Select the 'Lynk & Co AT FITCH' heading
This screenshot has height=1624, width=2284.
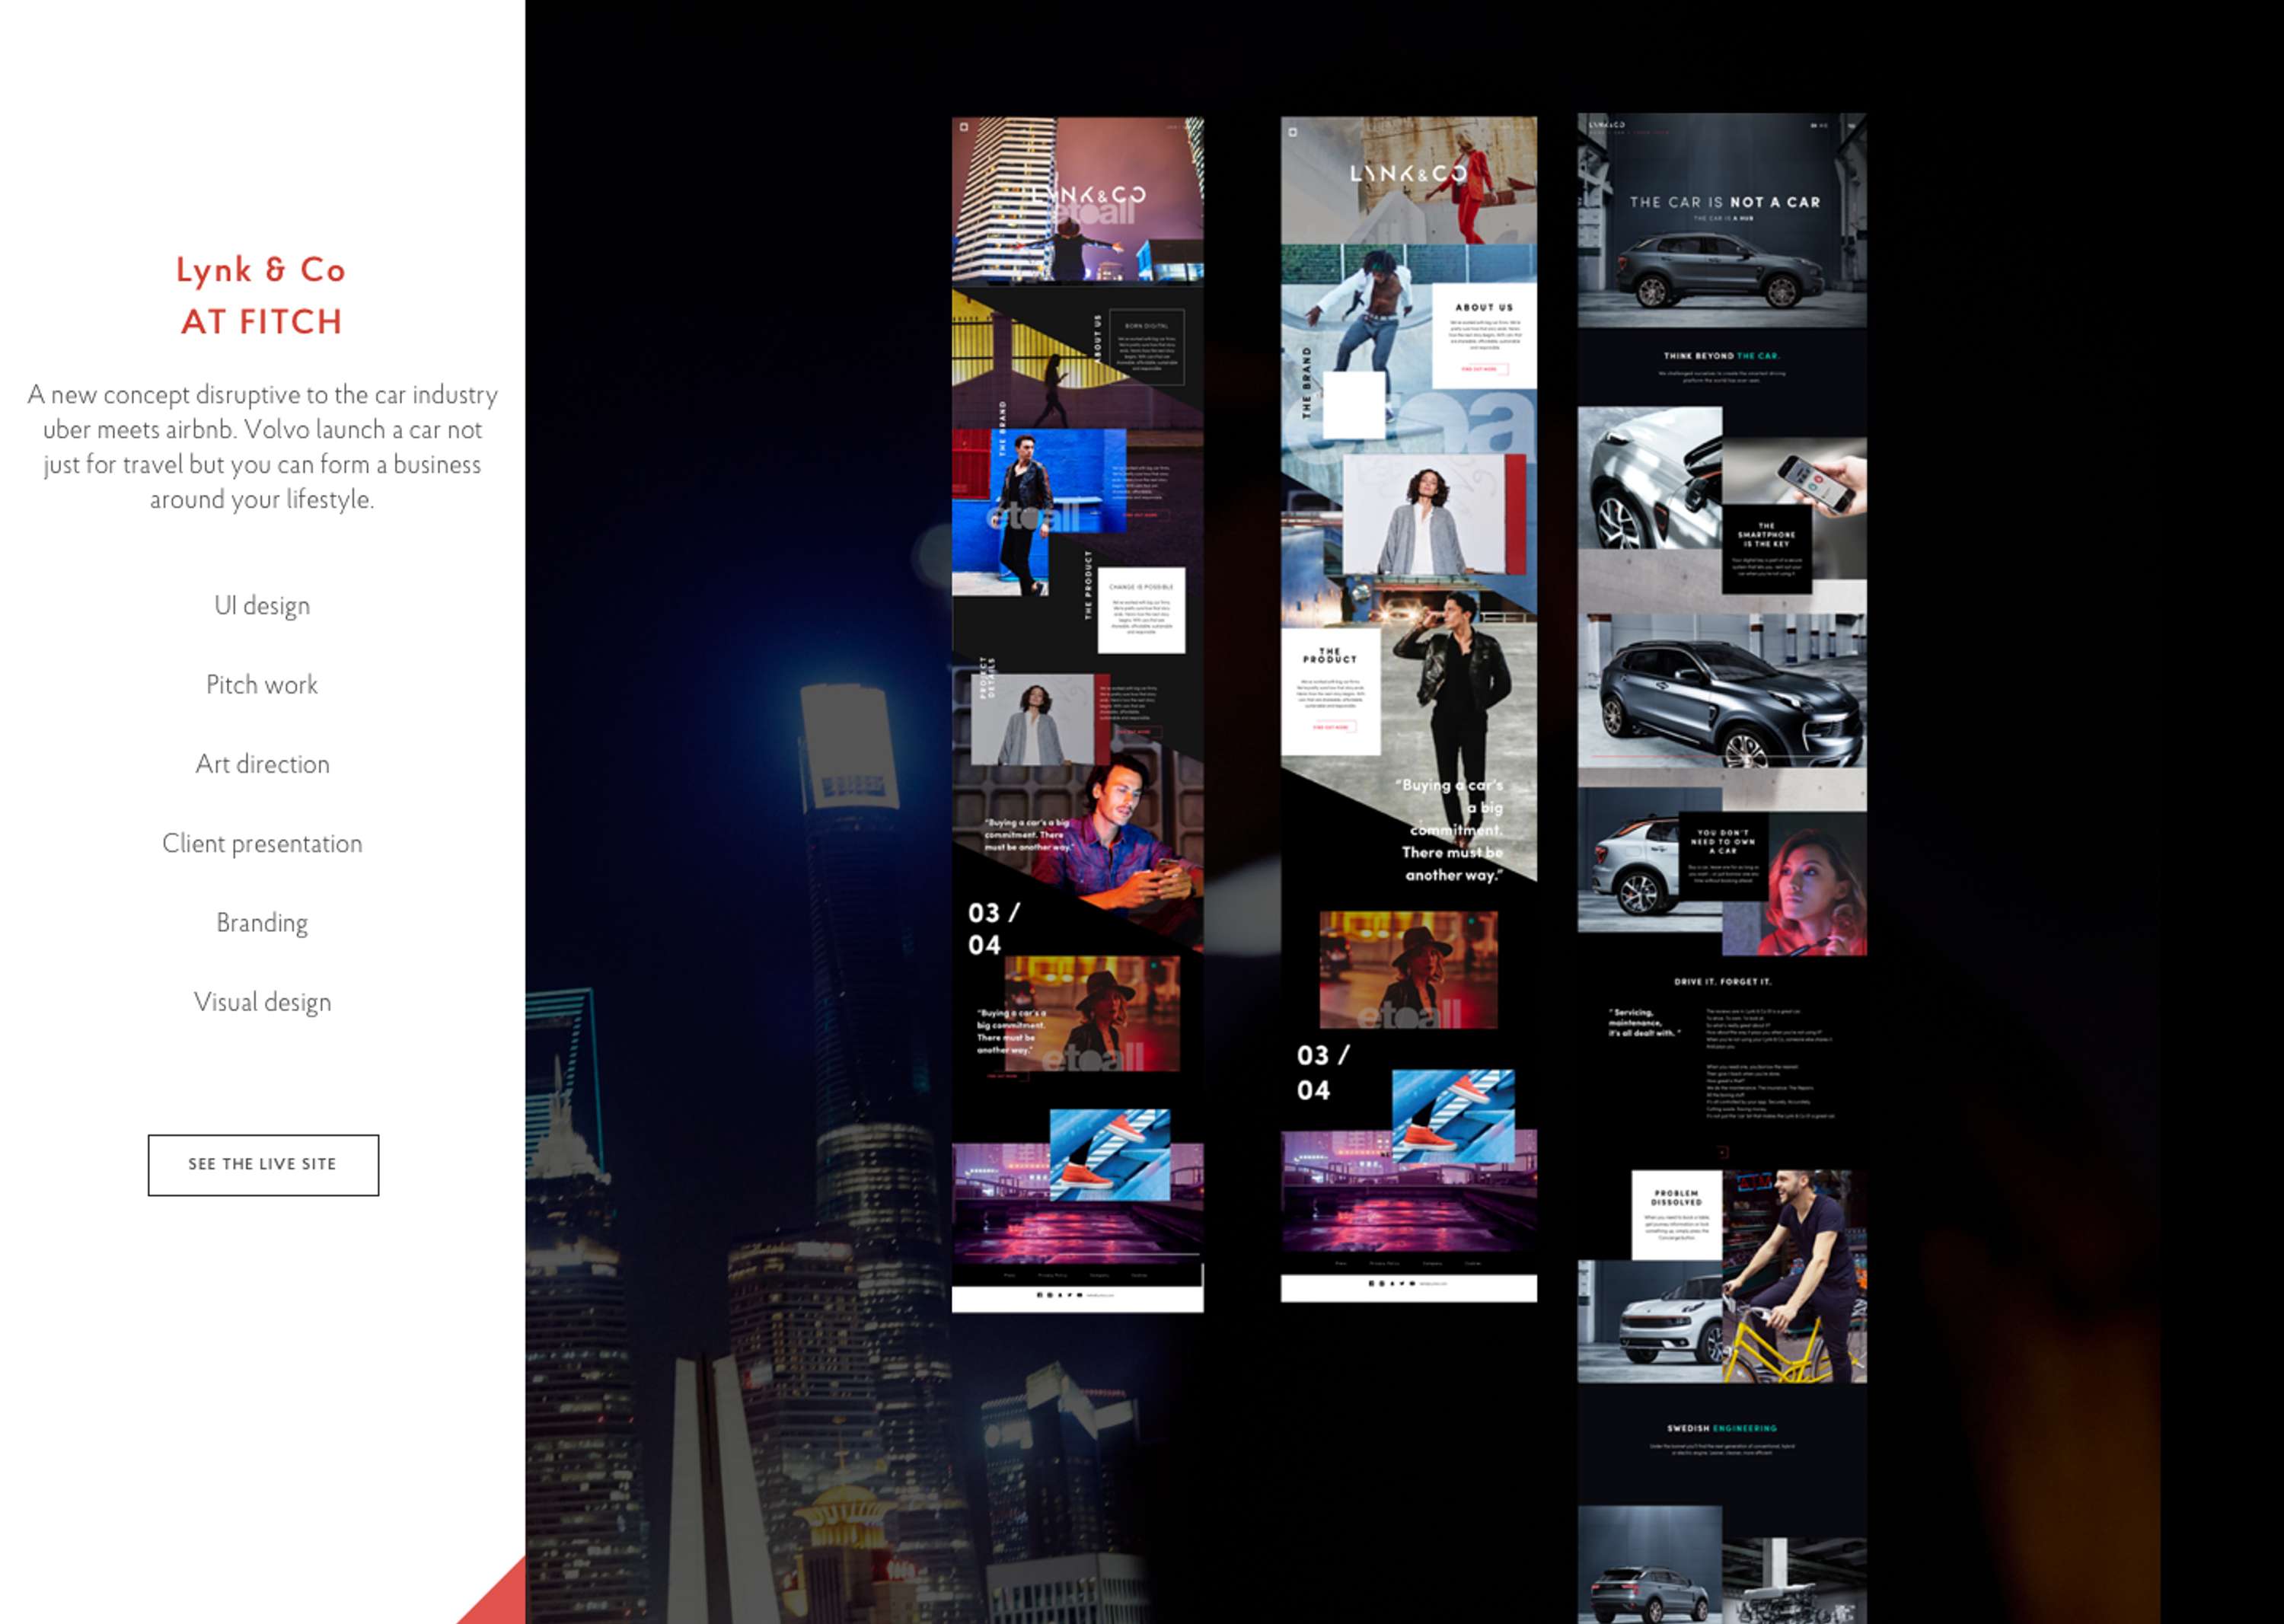coord(261,296)
